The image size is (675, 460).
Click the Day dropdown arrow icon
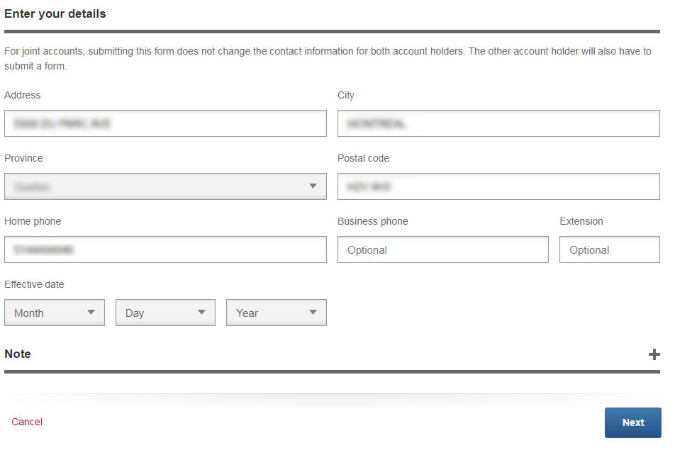click(x=201, y=312)
